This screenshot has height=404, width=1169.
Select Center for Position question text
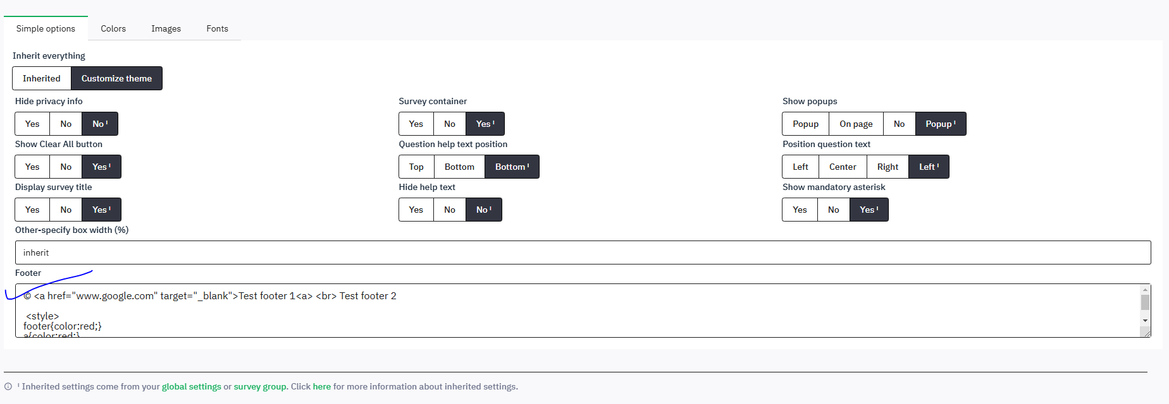coord(843,167)
